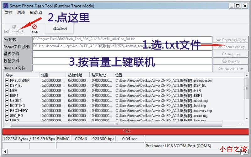Click the Download Agent button
This screenshot has height=157, width=251.
tap(231, 39)
